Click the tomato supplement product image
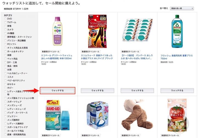198x138 pixels. tap(177, 115)
